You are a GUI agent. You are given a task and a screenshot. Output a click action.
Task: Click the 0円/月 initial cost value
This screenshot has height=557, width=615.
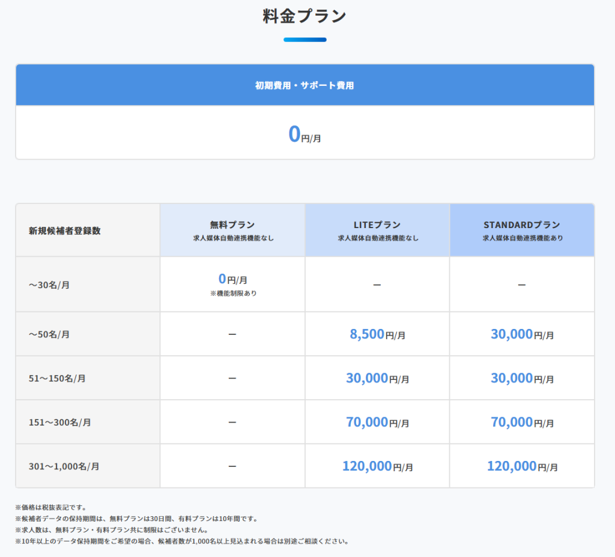point(304,133)
